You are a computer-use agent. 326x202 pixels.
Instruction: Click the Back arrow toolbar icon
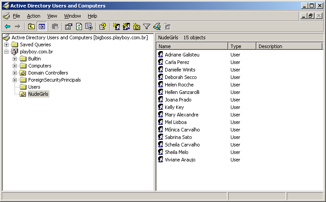[x=7, y=26]
